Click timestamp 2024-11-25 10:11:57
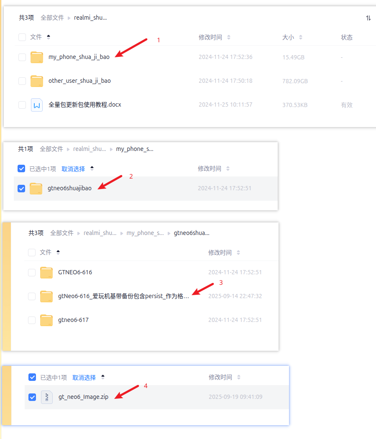 click(x=225, y=105)
